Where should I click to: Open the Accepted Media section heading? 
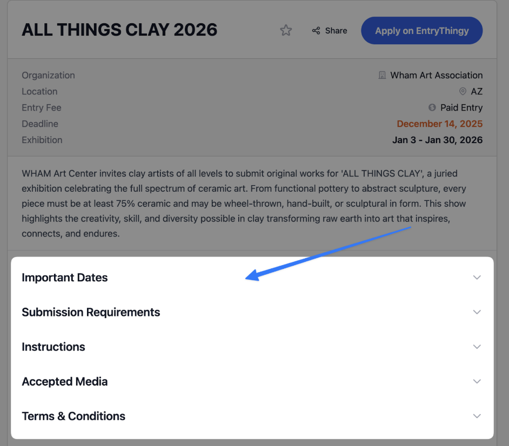(x=65, y=381)
